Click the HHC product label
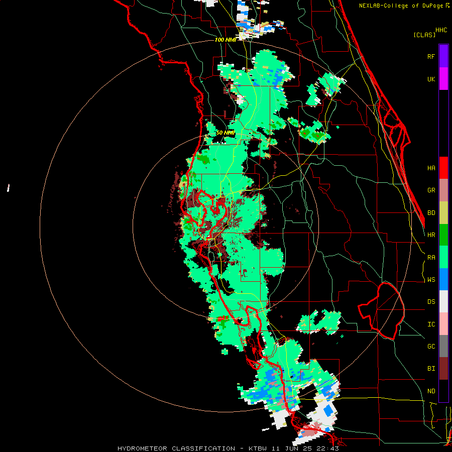 [441, 30]
